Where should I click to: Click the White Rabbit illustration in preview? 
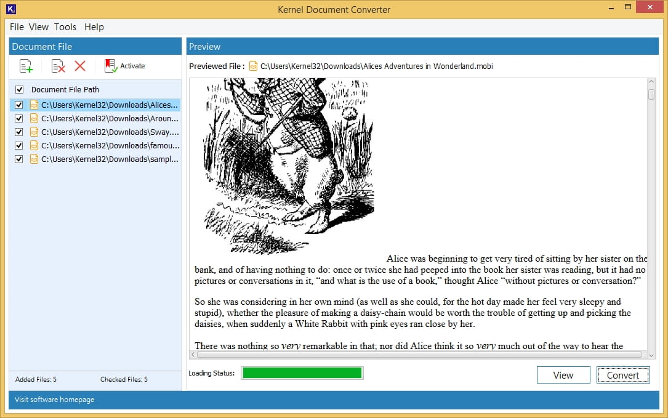coord(288,166)
